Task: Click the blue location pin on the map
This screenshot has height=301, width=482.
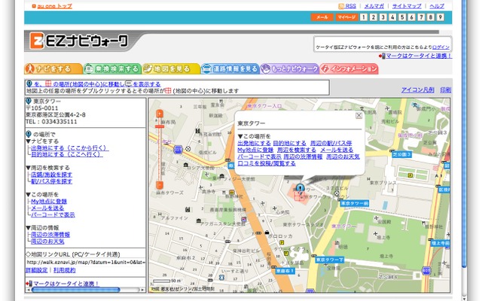Action: [300, 188]
